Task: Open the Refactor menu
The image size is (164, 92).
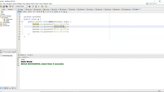Action: click(x=20, y=4)
